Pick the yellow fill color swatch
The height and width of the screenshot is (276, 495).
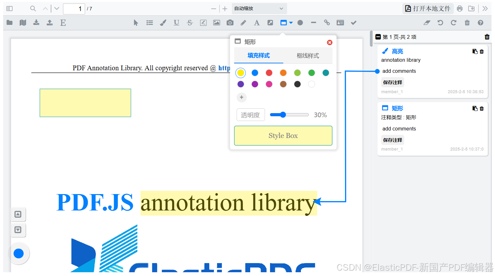pos(241,73)
